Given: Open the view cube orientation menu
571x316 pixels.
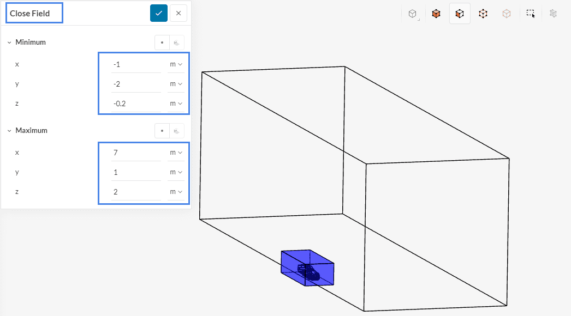Looking at the screenshot, I should click(x=413, y=14).
